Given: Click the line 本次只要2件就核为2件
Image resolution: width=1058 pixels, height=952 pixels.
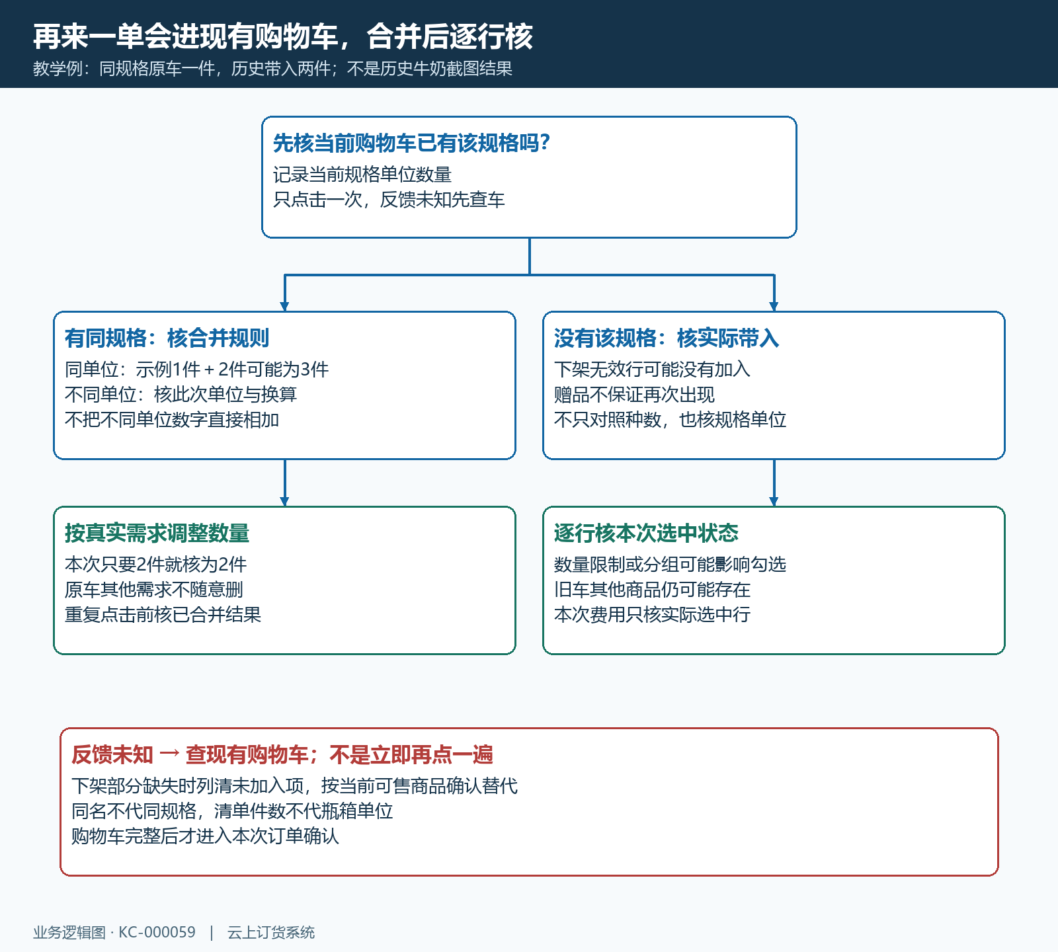Looking at the screenshot, I should [x=156, y=565].
